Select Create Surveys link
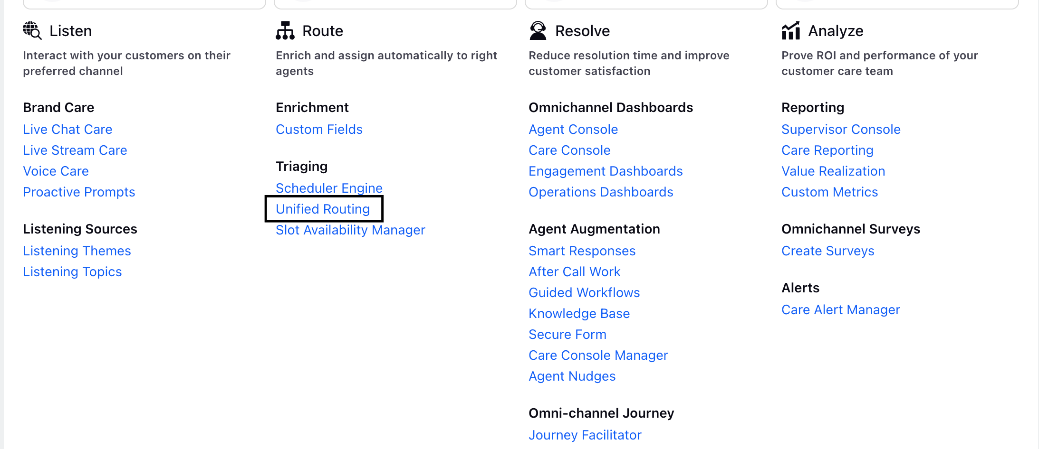The width and height of the screenshot is (1039, 449). point(828,251)
